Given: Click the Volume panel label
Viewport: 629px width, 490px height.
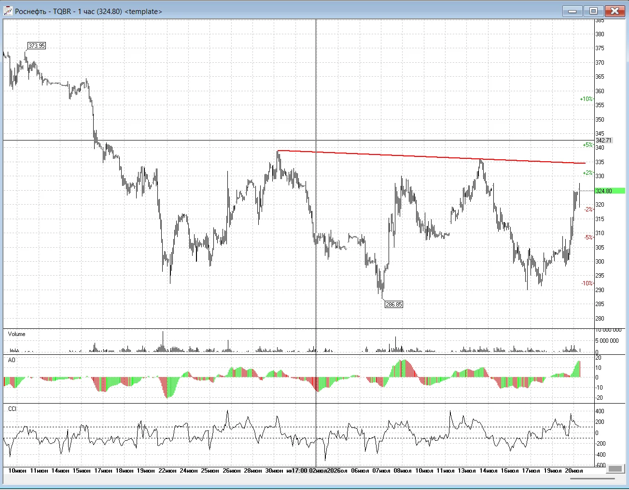Looking at the screenshot, I should tap(17, 334).
